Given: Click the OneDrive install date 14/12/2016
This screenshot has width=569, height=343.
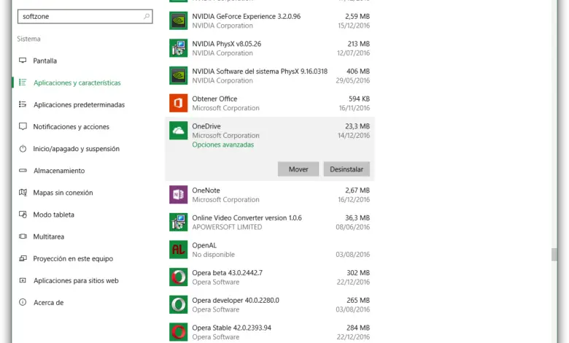Looking at the screenshot, I should coord(354,136).
